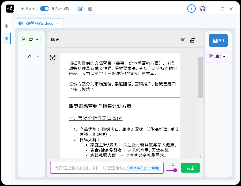Image resolution: width=241 pixels, height=186 pixels.
Task: Click the blue 生成 generate button
Action: point(218,40)
